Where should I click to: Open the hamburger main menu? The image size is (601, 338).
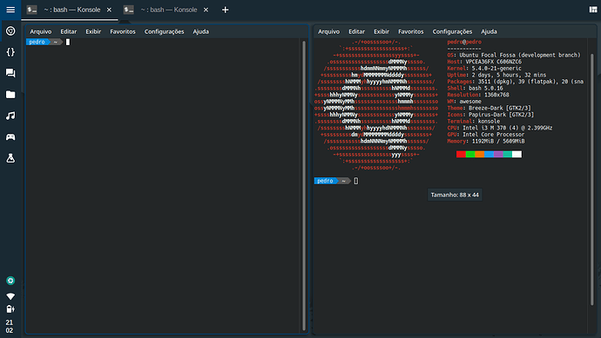tap(10, 10)
